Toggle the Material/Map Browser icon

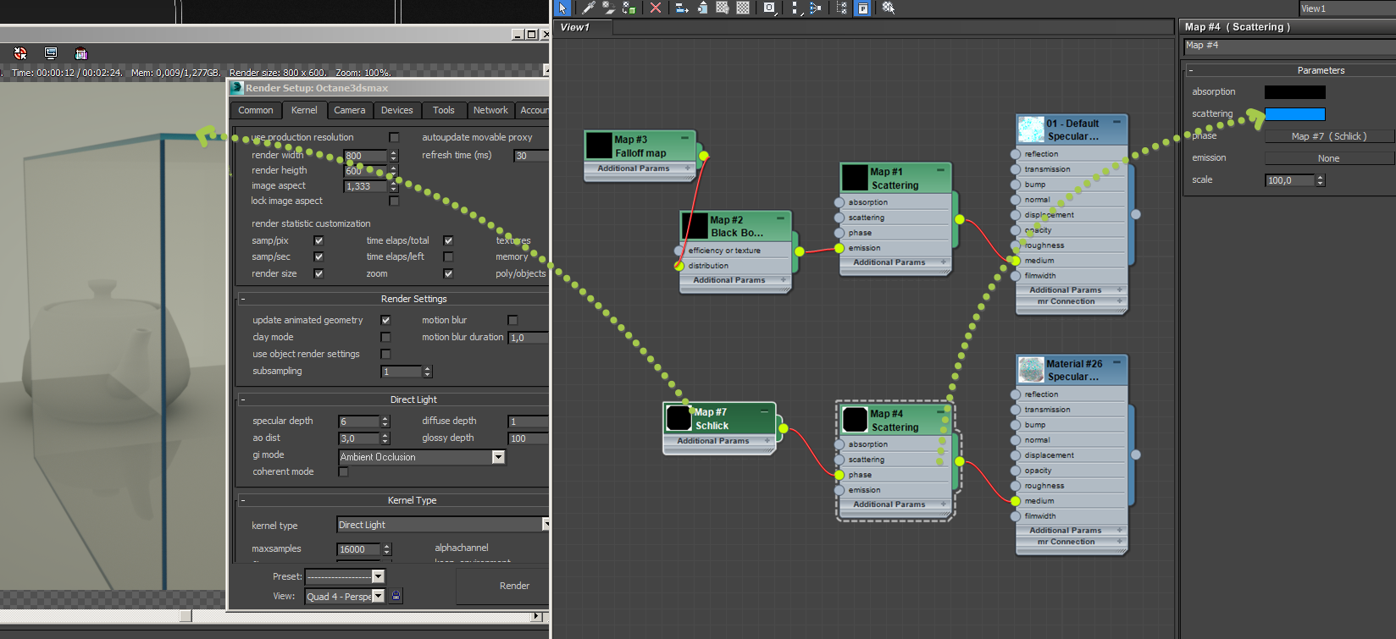841,8
